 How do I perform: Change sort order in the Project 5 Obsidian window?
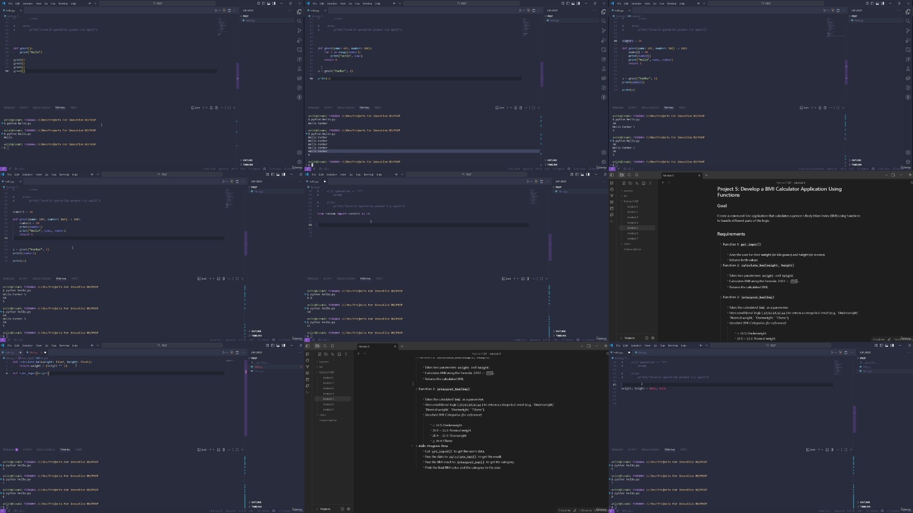[637, 183]
